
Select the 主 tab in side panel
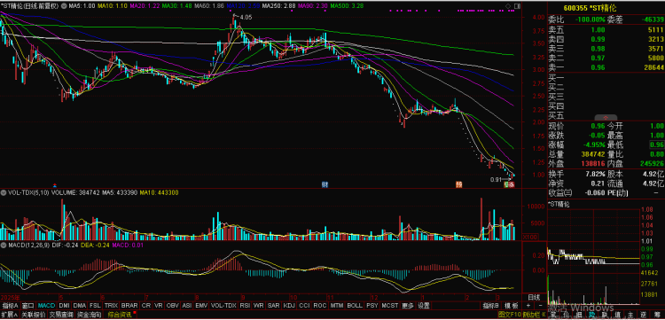(x=630, y=315)
